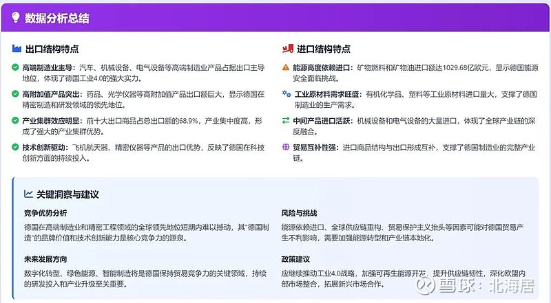Screen dimensions: 551x303
Task: Click the paragraph starting 数字化转型、绿色能源
Action: point(145,278)
